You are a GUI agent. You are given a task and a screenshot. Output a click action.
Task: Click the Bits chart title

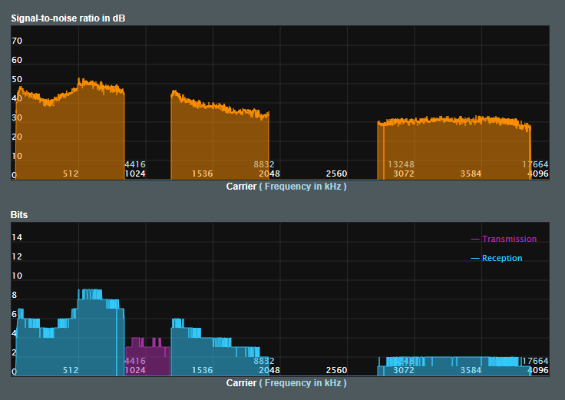point(19,215)
